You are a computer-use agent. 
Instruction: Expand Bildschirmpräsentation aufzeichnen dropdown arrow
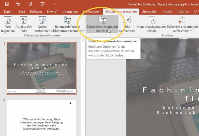click(191, 31)
